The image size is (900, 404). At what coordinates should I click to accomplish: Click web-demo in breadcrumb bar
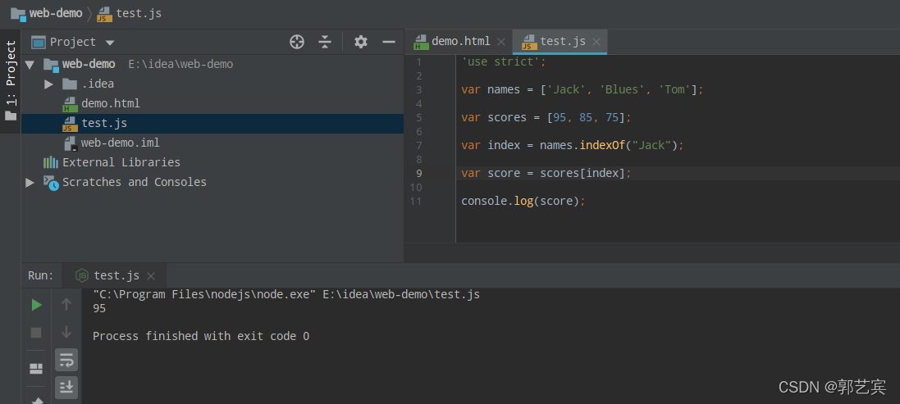pos(56,13)
